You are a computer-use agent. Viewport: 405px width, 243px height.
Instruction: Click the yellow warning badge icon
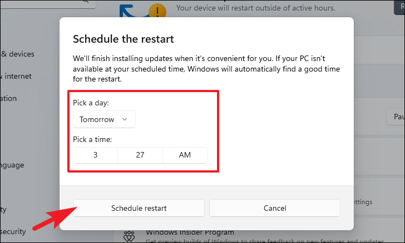pos(157,11)
